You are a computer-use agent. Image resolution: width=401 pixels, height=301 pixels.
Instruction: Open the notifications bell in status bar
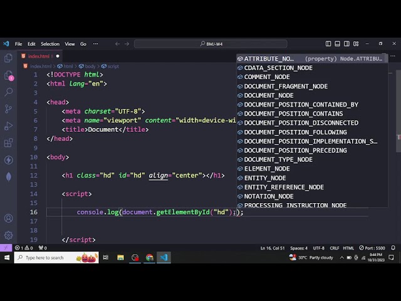(x=393, y=248)
